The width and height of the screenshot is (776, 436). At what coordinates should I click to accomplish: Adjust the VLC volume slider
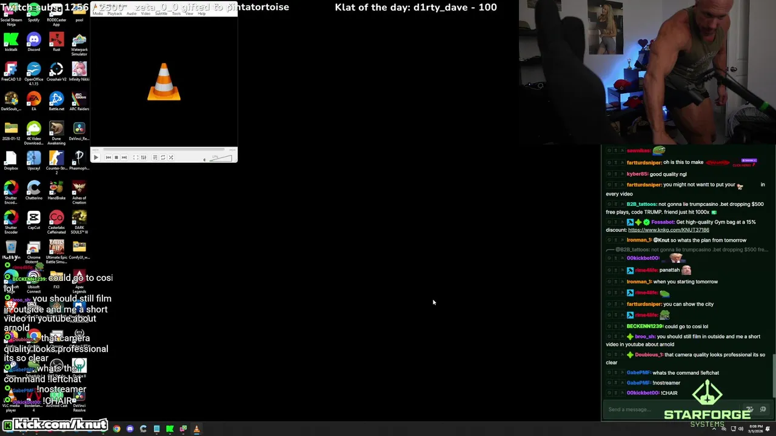(221, 158)
